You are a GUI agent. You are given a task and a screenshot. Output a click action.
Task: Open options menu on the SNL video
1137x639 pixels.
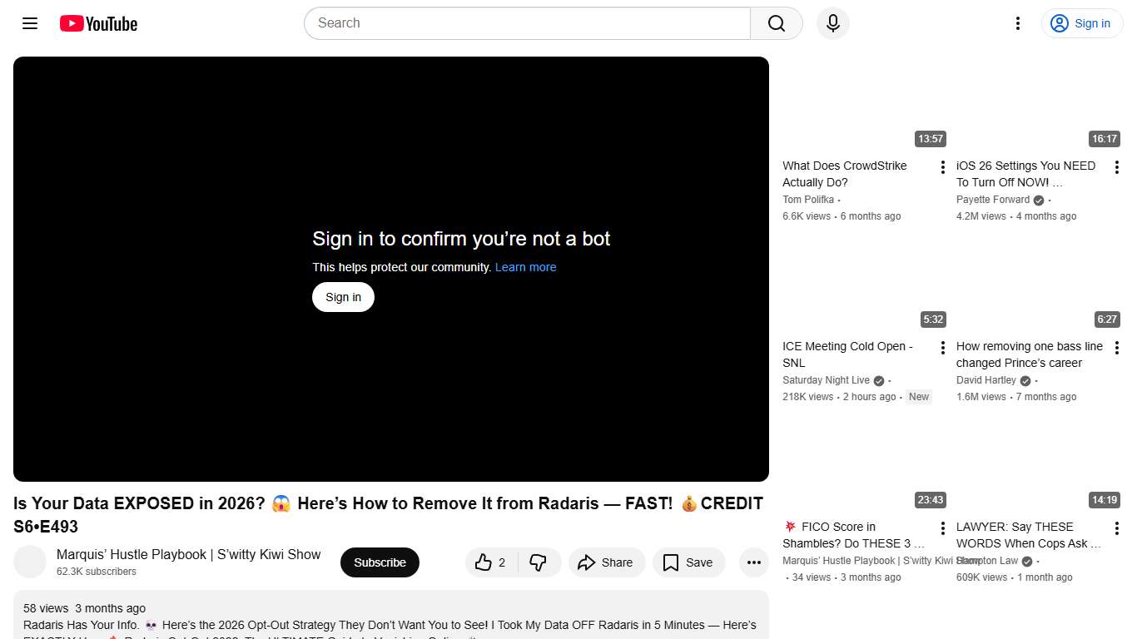pyautogui.click(x=942, y=347)
